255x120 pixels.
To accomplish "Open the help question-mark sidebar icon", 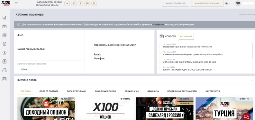I will [5, 53].
